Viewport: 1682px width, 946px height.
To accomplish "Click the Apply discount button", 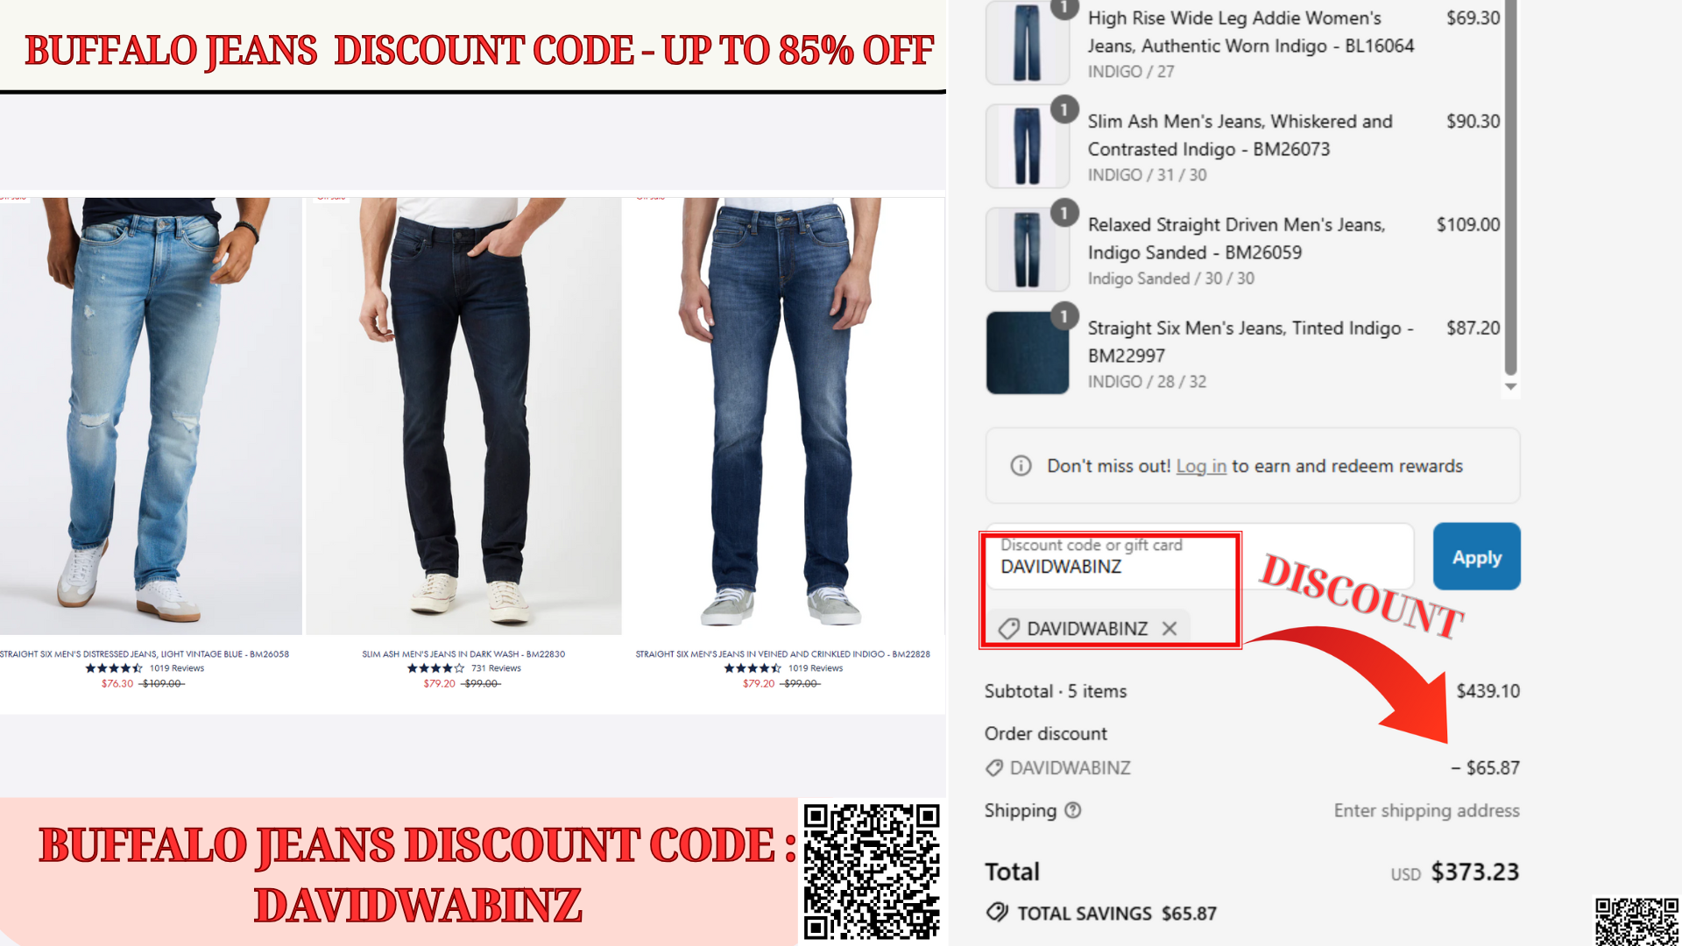I will pos(1476,556).
